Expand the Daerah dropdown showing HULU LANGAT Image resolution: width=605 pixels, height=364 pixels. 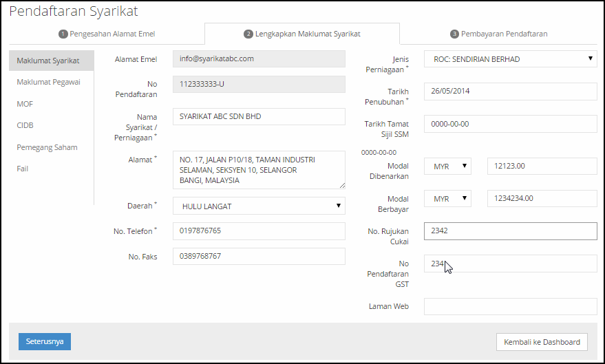[259, 206]
